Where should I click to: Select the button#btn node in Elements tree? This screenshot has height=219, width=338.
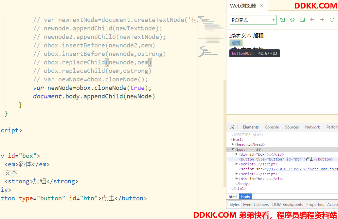point(286,160)
